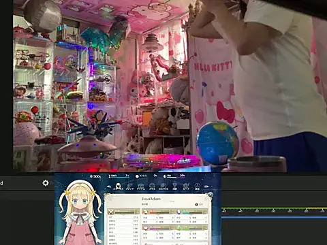Viewport: 327px width, 245px height.
Task: Click the blue volume slider bar
Action: 274,217
